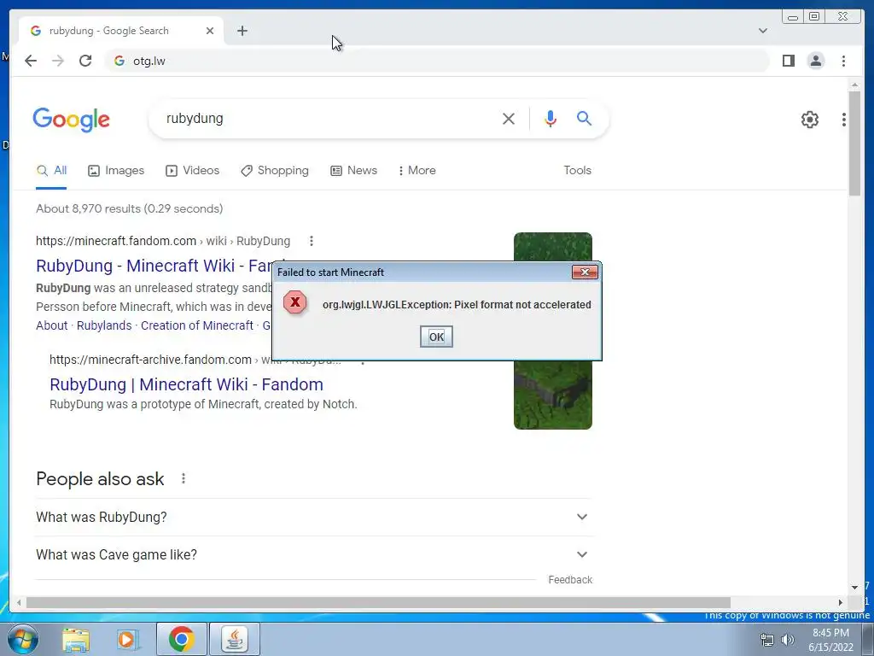Viewport: 874px width, 656px height.
Task: Expand the What was RubyDung? question
Action: (x=314, y=517)
